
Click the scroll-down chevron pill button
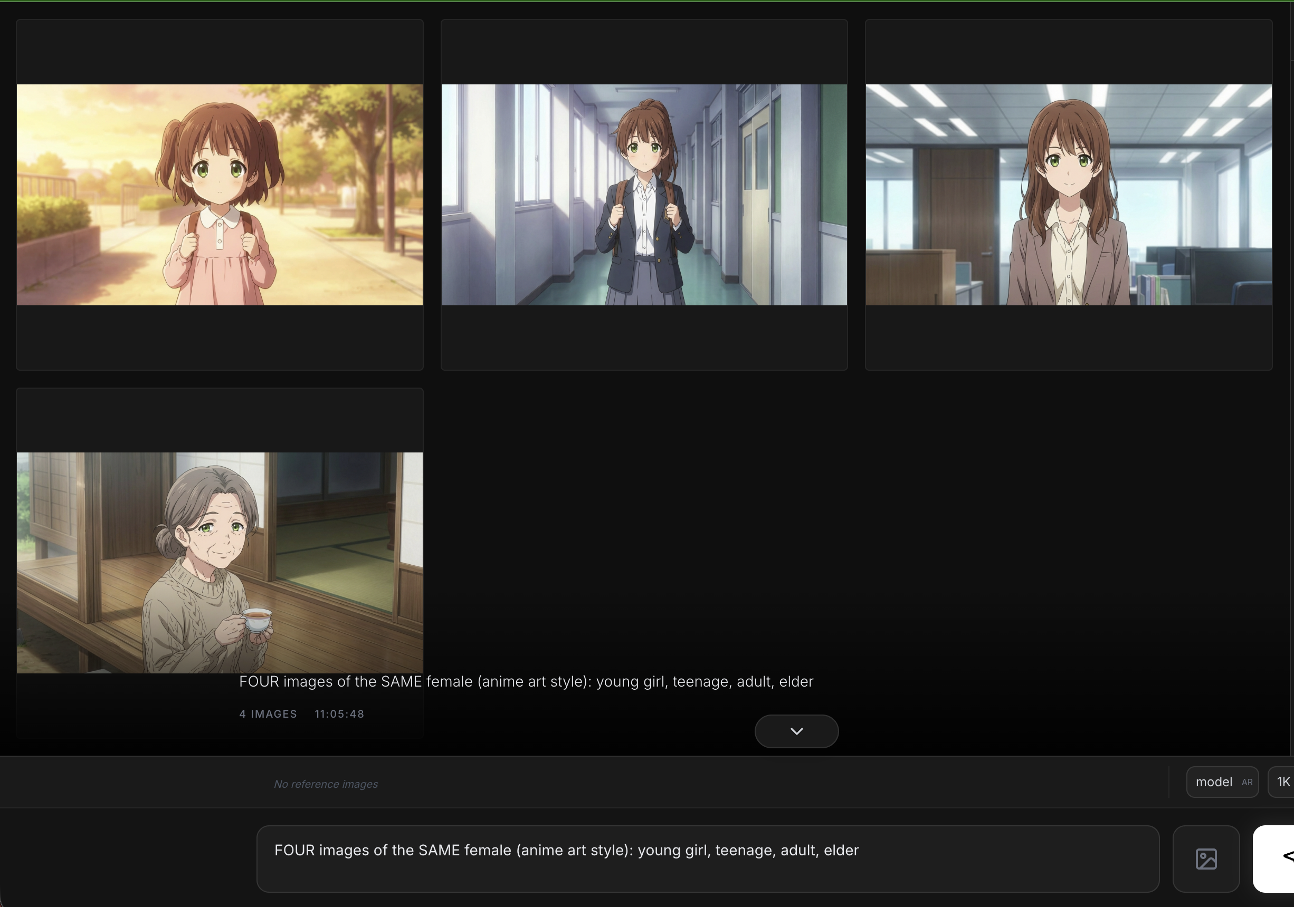click(796, 731)
